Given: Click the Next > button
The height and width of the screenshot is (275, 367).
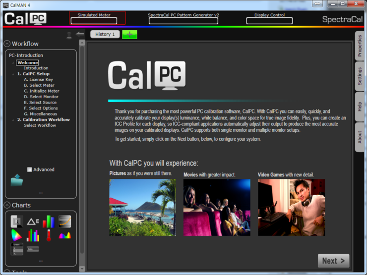Looking at the screenshot, I should coord(334,261).
